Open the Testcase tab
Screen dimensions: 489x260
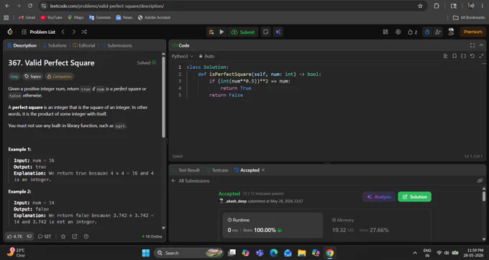(x=217, y=170)
